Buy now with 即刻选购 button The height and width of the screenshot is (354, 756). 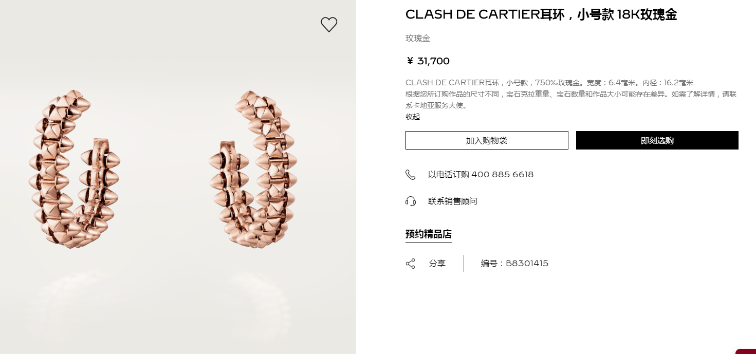[x=657, y=140]
